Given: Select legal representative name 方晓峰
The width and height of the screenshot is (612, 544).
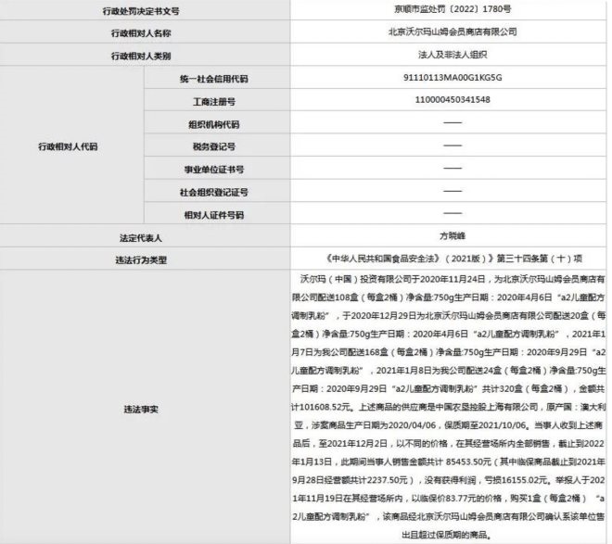Looking at the screenshot, I should click(453, 236).
